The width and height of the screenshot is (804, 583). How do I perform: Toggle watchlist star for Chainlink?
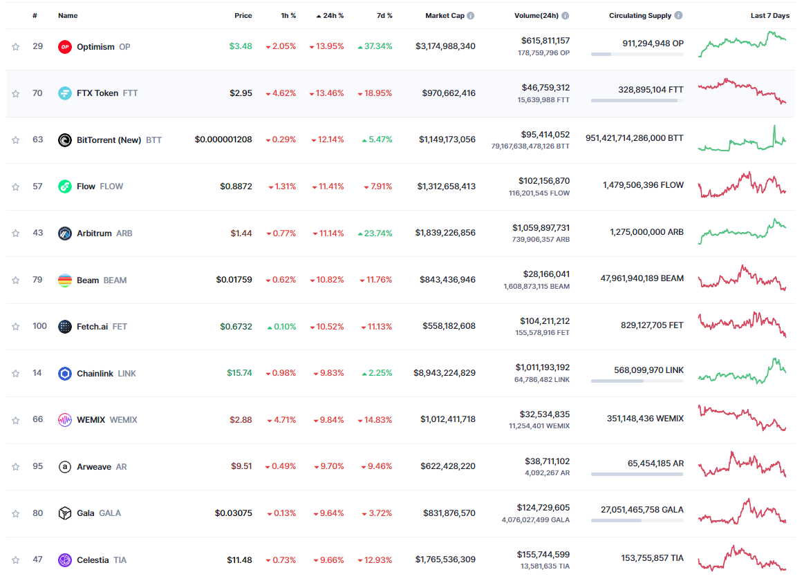[16, 374]
